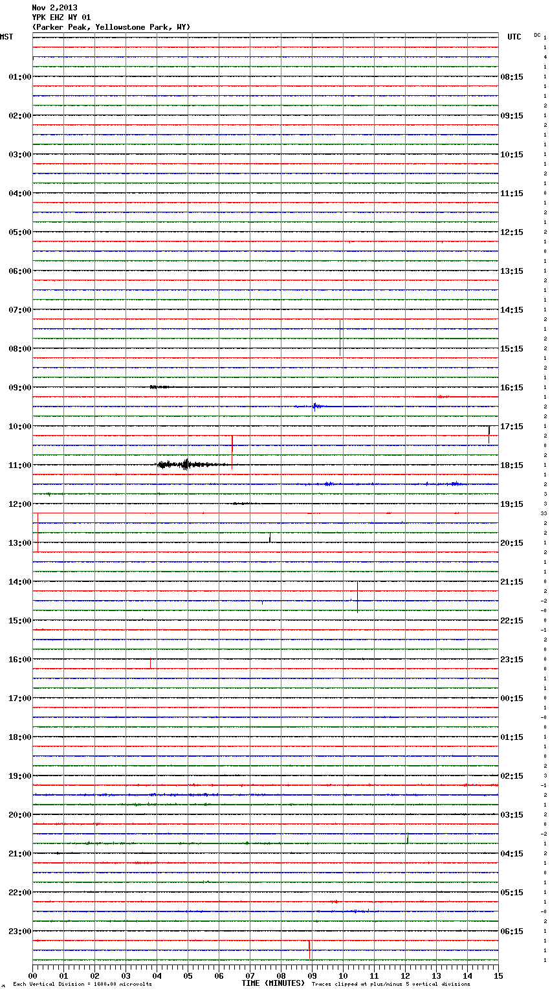Click the 00:15 UTC time label

pyautogui.click(x=512, y=698)
